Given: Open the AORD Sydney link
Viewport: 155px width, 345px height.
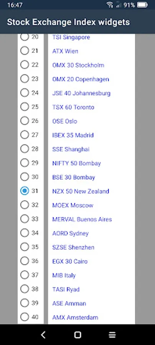Looking at the screenshot, I should pos(71,233).
